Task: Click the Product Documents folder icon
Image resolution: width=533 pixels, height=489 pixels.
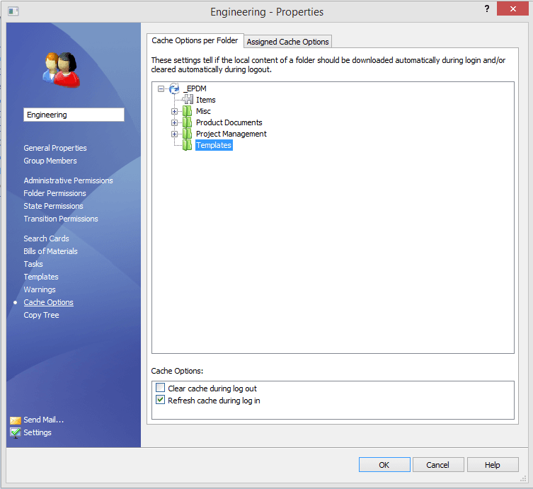Action: [188, 122]
